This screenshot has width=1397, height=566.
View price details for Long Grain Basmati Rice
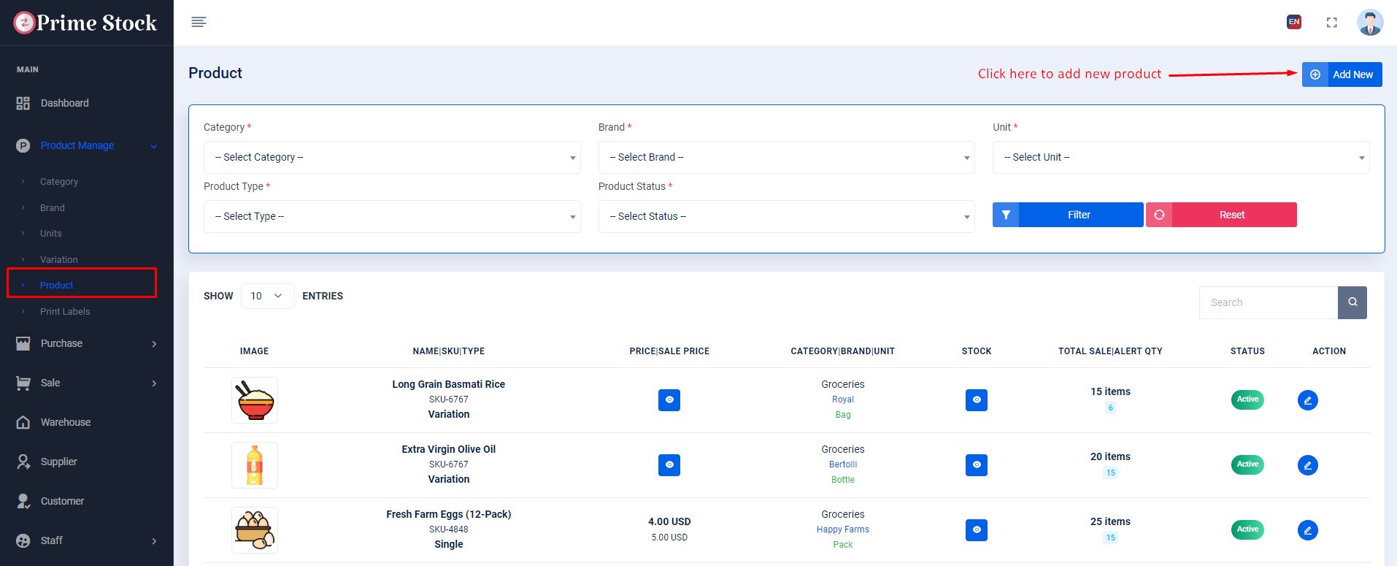tap(669, 400)
